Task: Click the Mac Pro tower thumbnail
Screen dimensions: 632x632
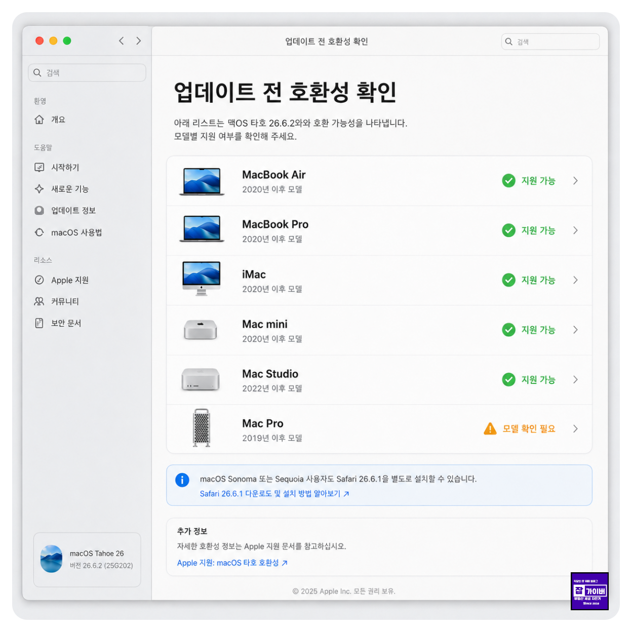Action: pyautogui.click(x=202, y=428)
